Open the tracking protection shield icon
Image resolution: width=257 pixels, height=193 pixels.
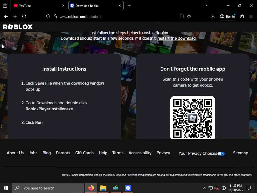click(48, 16)
